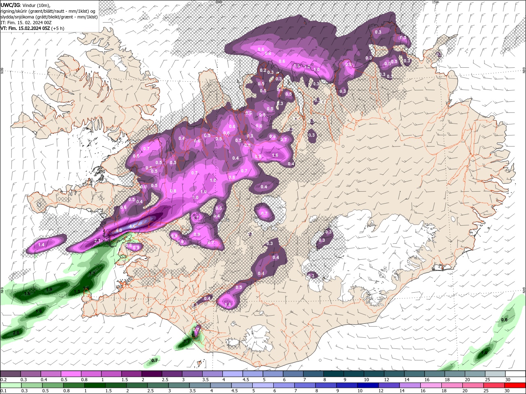Click the '30' label in the snow legend row
Screen dimensions: 526x394
508,380
